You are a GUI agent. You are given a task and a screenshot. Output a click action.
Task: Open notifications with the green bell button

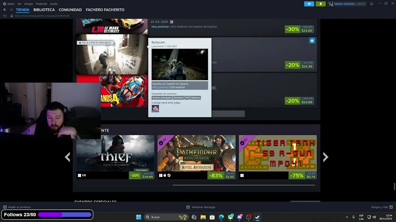click(x=321, y=4)
